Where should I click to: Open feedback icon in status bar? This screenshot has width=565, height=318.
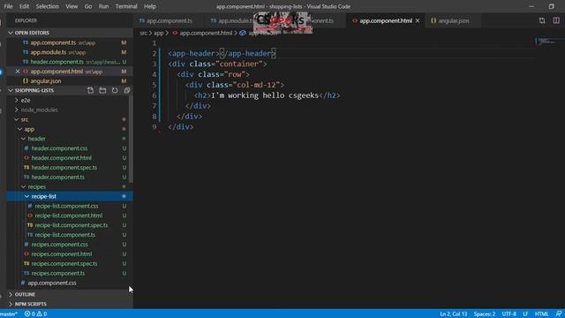559,314
